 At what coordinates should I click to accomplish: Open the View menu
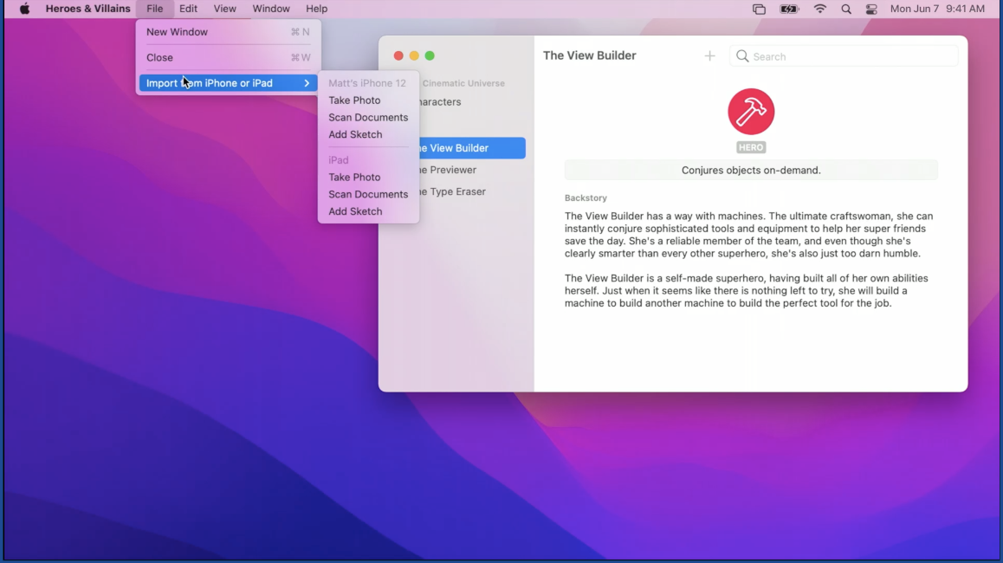tap(224, 9)
